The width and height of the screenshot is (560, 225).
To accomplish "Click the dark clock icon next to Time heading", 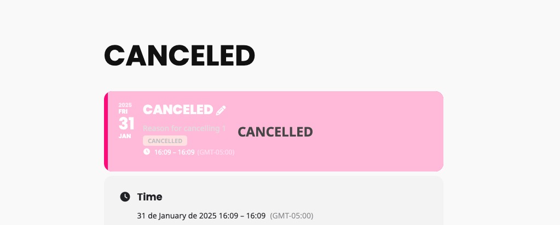I will (125, 197).
